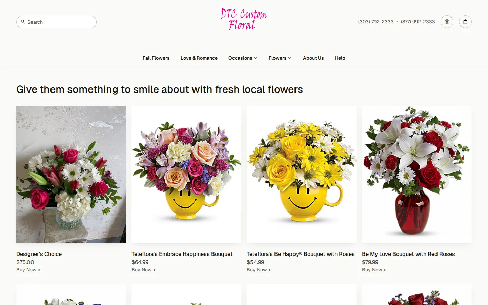488x305 pixels.
Task: Open the Designer's Choice product photo
Action: (x=71, y=174)
